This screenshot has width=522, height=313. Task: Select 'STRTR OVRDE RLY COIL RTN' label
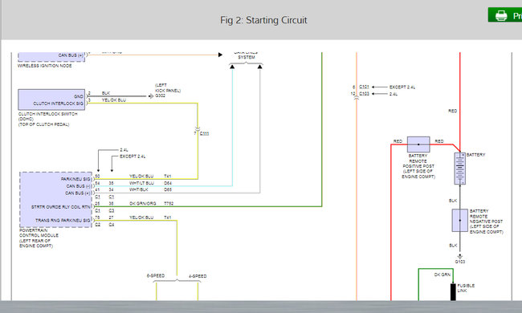pyautogui.click(x=61, y=207)
